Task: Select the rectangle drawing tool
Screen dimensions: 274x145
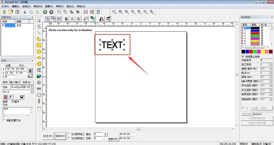Action: tap(39, 45)
